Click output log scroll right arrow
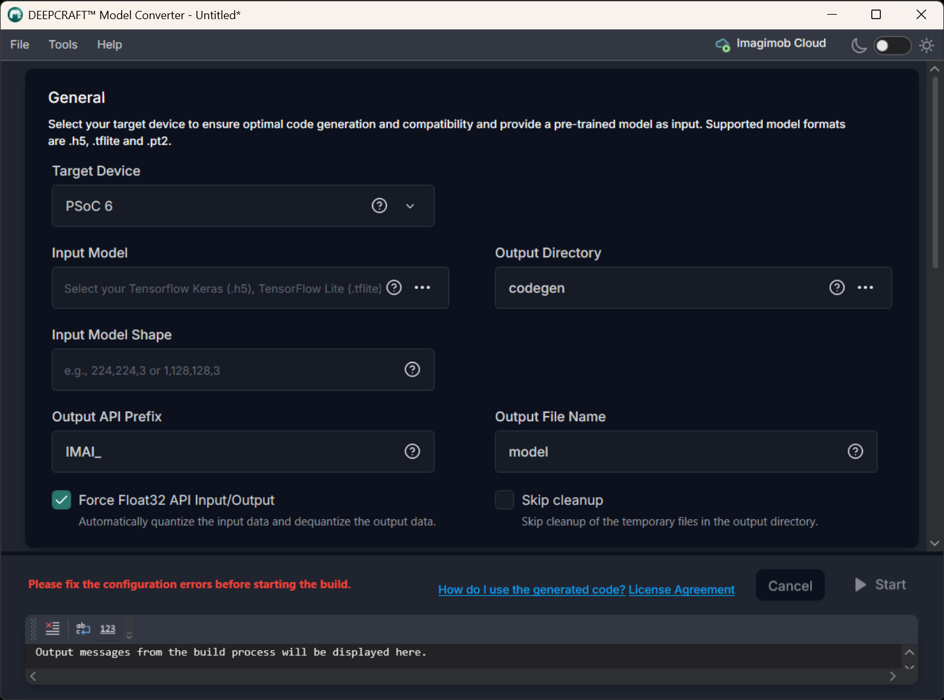944x700 pixels. pos(893,676)
